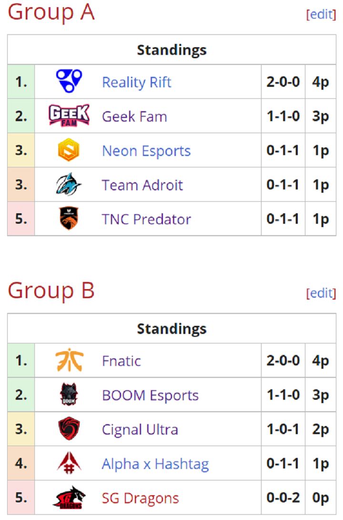Click the Neon Esports hexagon logo
The height and width of the screenshot is (520, 343).
(x=69, y=150)
